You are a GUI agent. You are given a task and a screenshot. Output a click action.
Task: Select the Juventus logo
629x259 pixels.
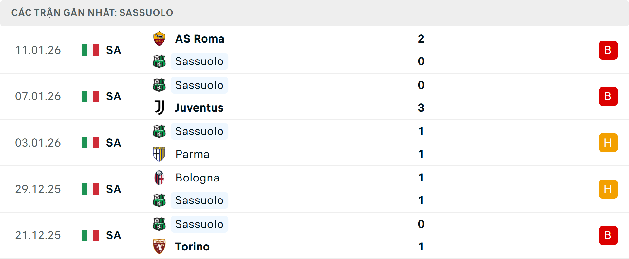tap(159, 108)
